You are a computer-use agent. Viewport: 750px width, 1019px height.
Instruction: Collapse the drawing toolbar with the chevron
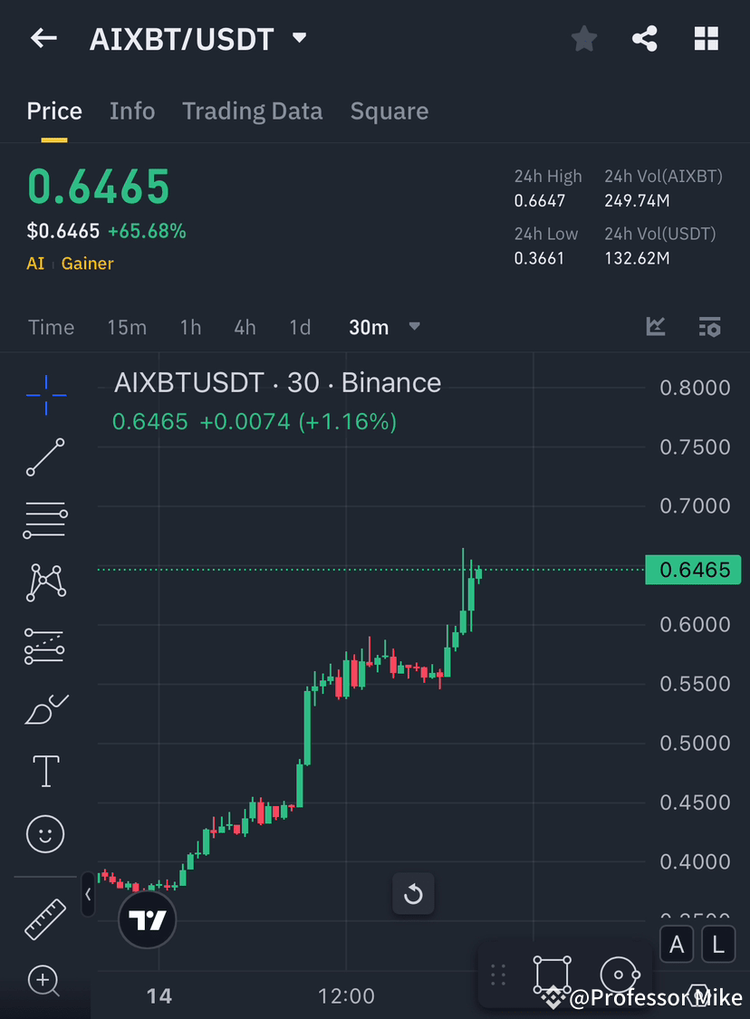point(87,894)
